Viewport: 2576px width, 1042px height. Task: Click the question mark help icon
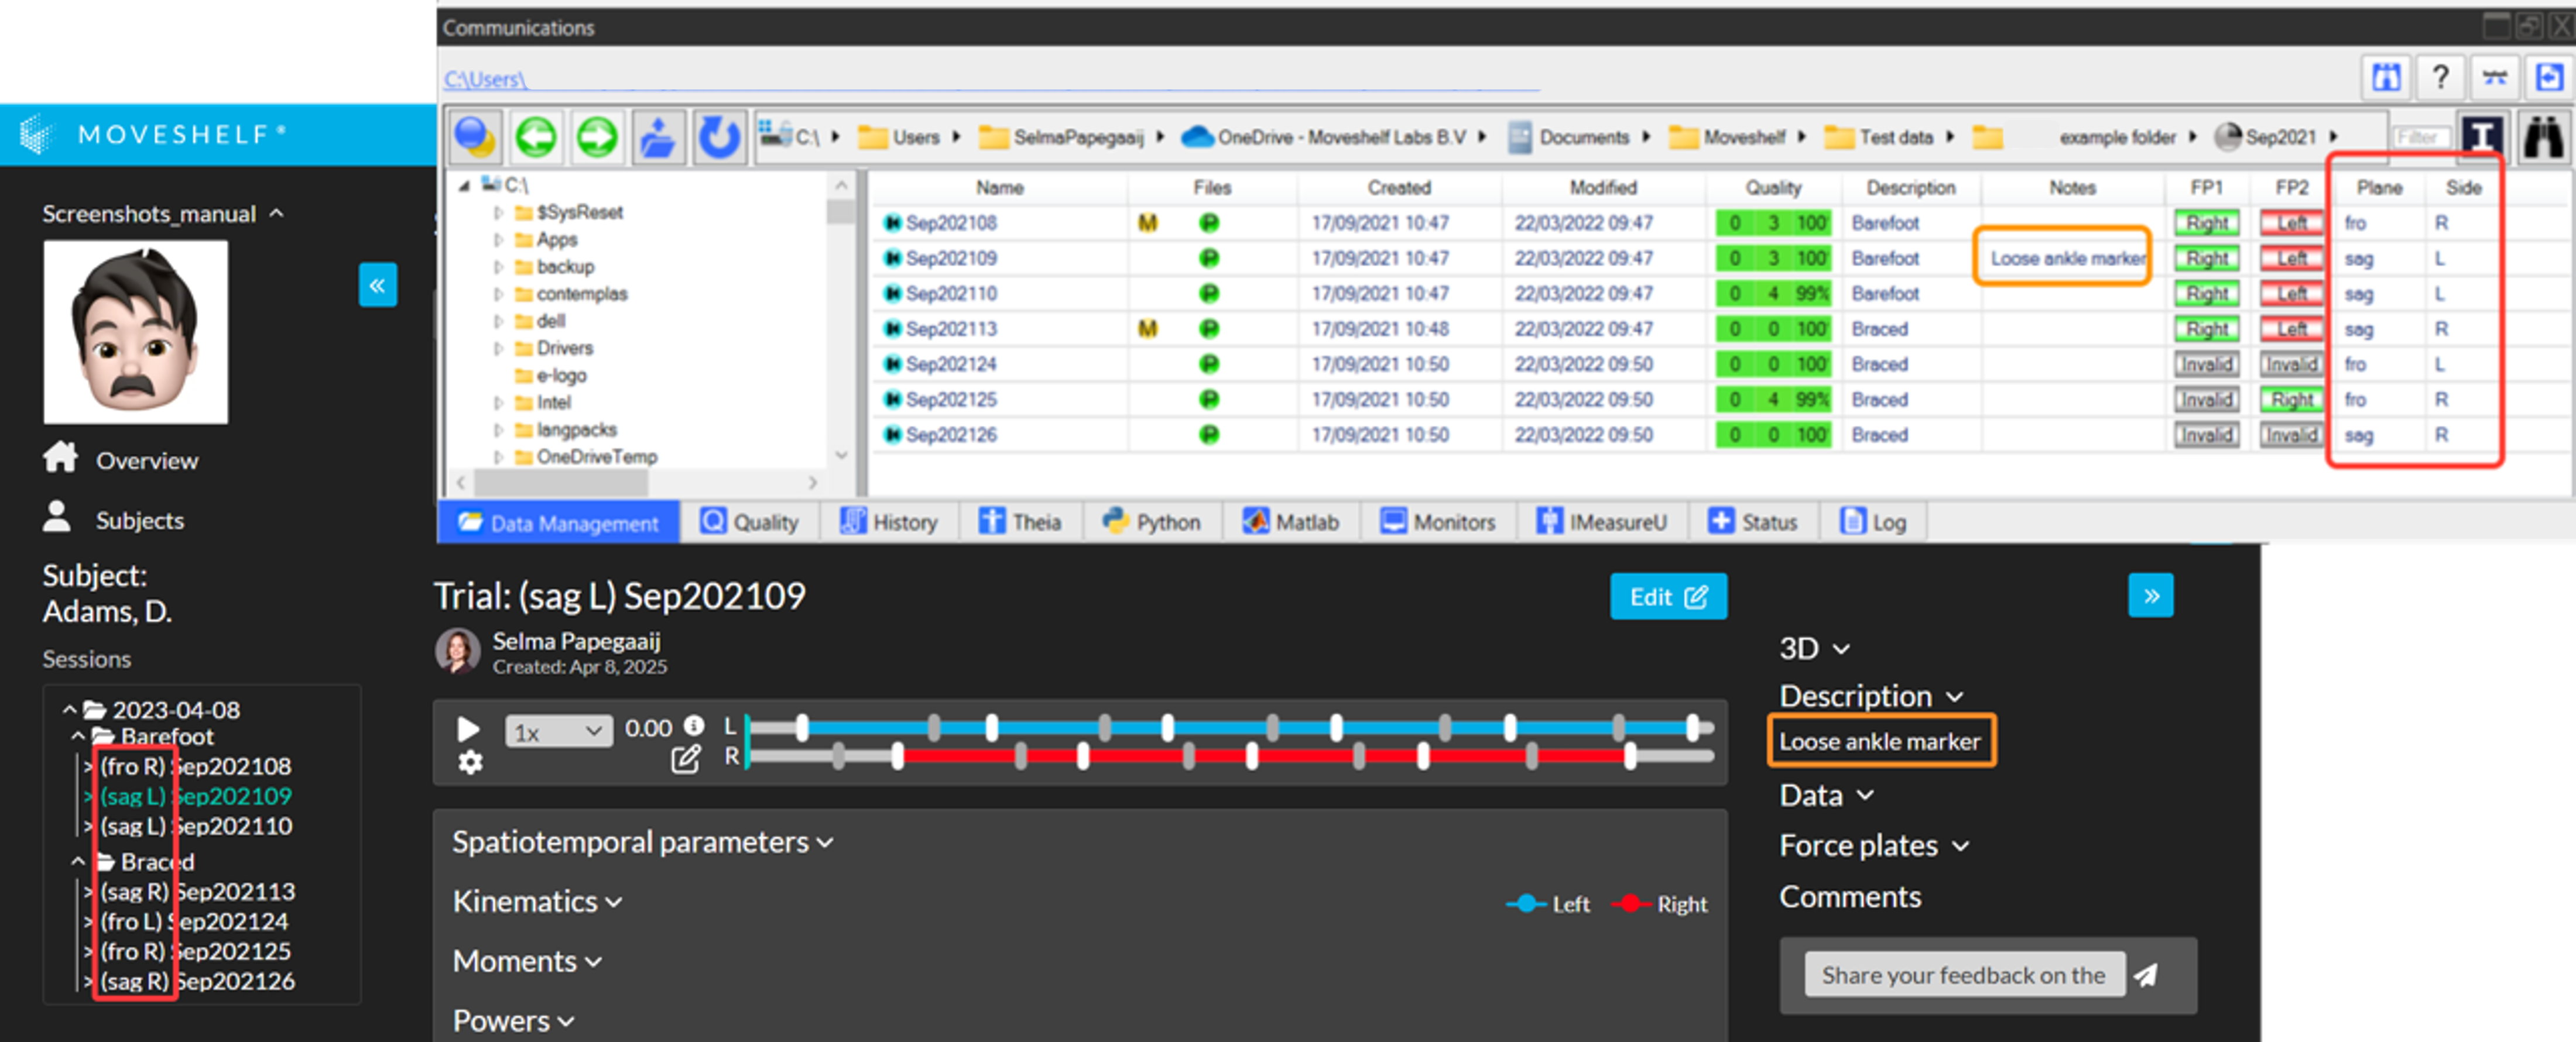pyautogui.click(x=2440, y=77)
